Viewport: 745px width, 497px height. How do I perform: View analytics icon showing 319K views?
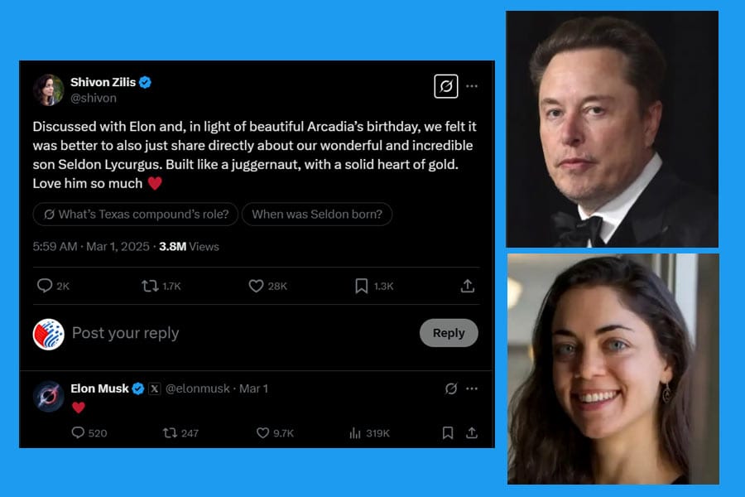(x=356, y=432)
